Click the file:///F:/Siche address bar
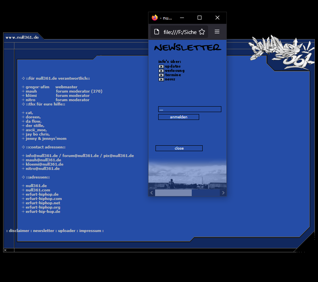The width and height of the screenshot is (318, 282). pos(180,32)
